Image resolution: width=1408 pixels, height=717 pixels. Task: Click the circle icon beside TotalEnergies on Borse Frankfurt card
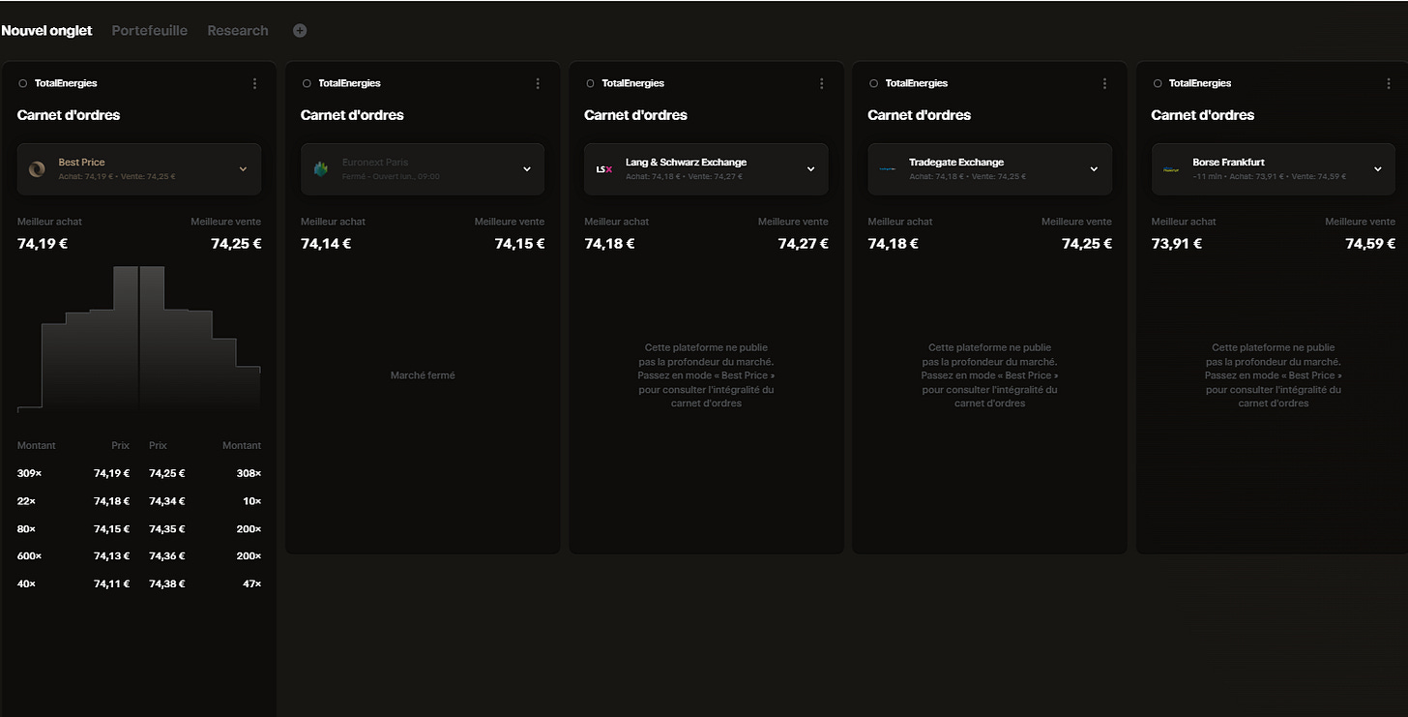tap(1157, 83)
